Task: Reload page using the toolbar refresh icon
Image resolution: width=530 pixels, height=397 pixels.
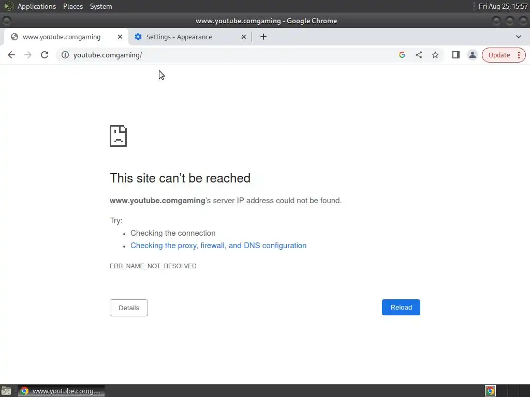Action: point(45,55)
